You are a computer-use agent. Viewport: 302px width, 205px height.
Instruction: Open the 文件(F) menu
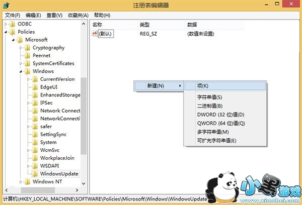click(x=13, y=15)
